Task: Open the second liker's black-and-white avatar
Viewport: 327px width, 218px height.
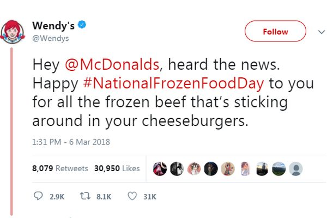Action: click(x=177, y=169)
